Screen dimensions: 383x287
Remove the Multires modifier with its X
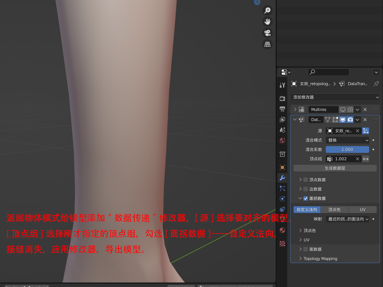[x=365, y=109]
